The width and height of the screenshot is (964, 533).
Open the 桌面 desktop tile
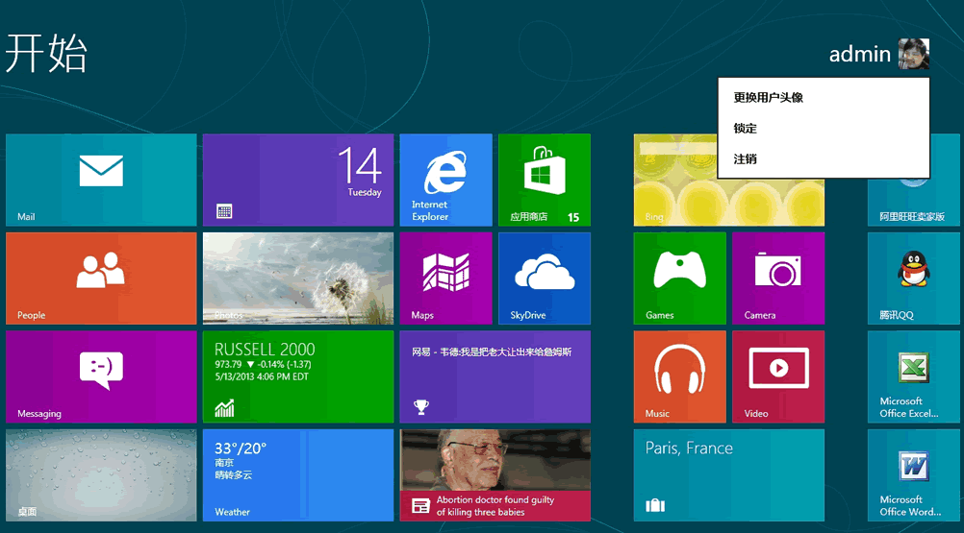click(101, 475)
